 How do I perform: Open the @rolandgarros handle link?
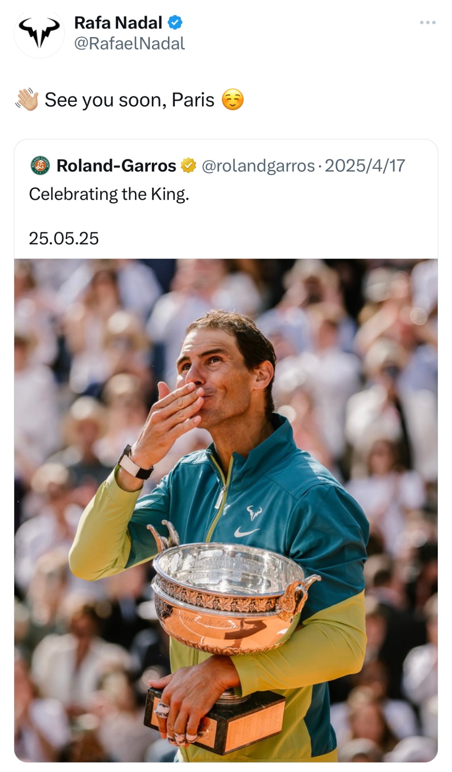point(258,166)
